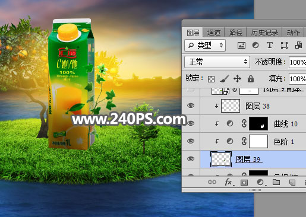306x217 pixels.
Task: Select the 图层 38 thumbnail
Action: (231, 106)
